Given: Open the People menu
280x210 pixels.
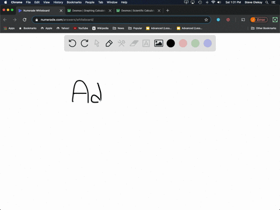Looking at the screenshot, I should (90, 2).
